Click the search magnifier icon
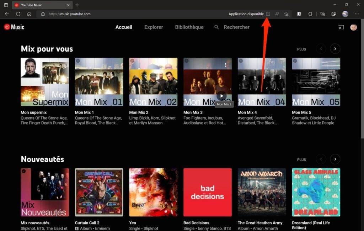This screenshot has height=231, width=364. click(x=216, y=27)
